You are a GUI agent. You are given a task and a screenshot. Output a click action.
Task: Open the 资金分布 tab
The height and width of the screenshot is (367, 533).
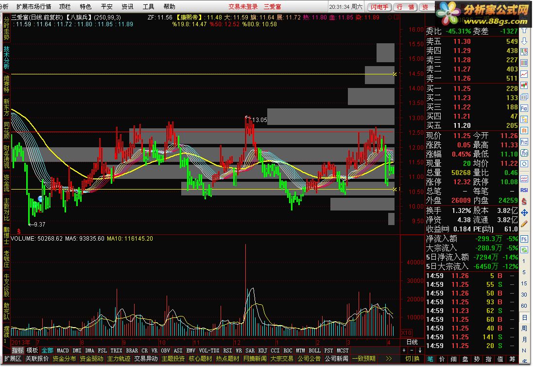click(x=64, y=359)
